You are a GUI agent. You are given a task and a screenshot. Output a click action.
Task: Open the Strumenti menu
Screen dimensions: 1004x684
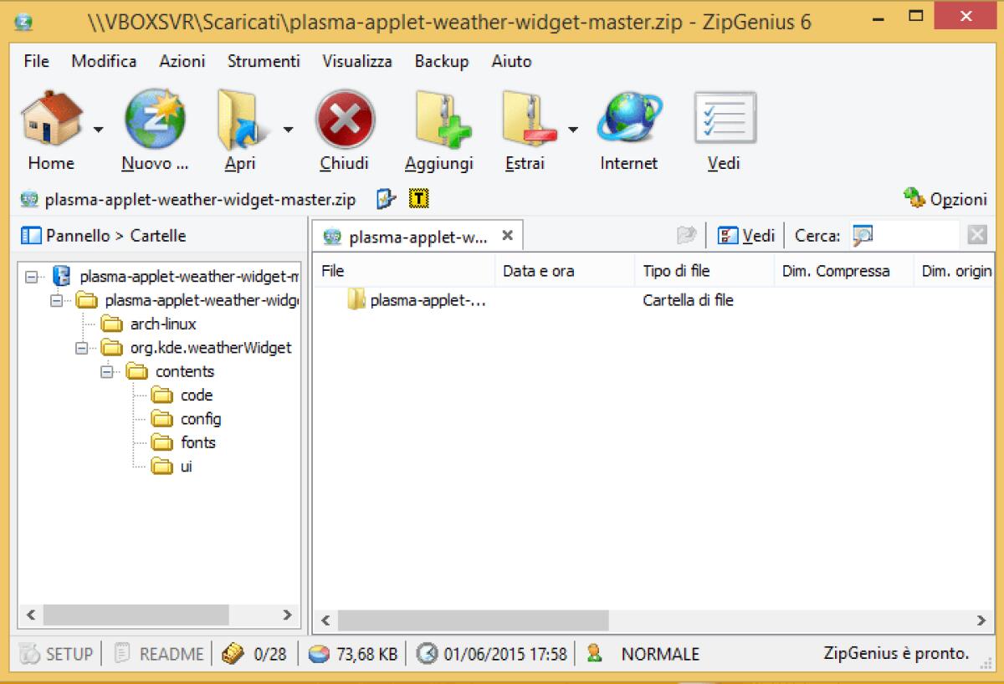pyautogui.click(x=263, y=61)
